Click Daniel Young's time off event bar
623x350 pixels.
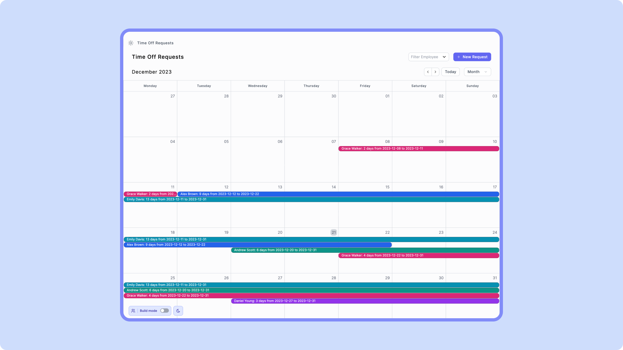click(x=365, y=301)
